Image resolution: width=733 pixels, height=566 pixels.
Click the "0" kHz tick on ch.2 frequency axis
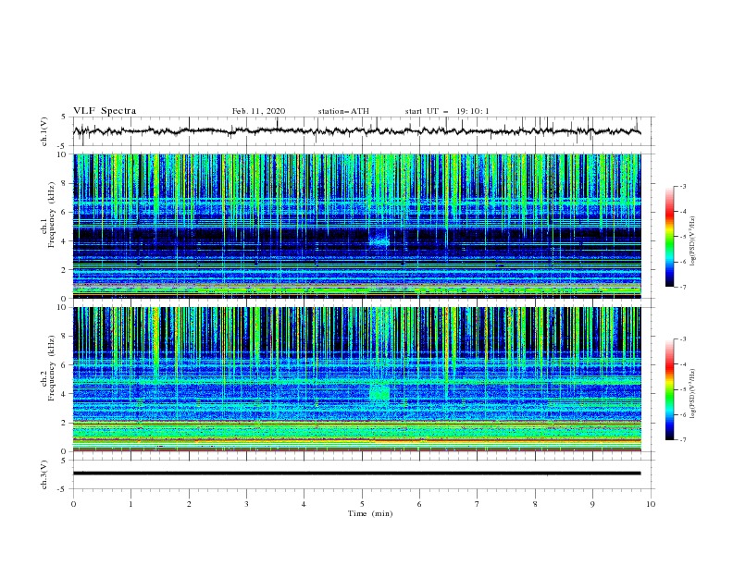[65, 451]
